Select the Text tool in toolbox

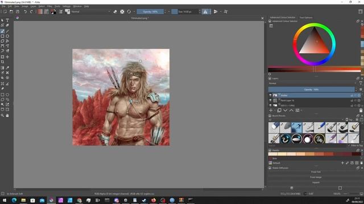pyautogui.click(x=7, y=20)
